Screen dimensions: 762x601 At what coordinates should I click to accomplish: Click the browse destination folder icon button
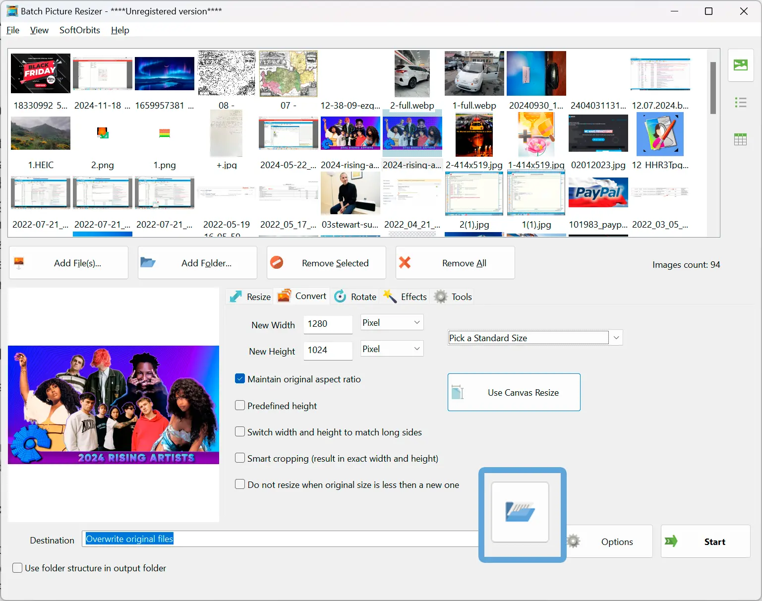(520, 512)
